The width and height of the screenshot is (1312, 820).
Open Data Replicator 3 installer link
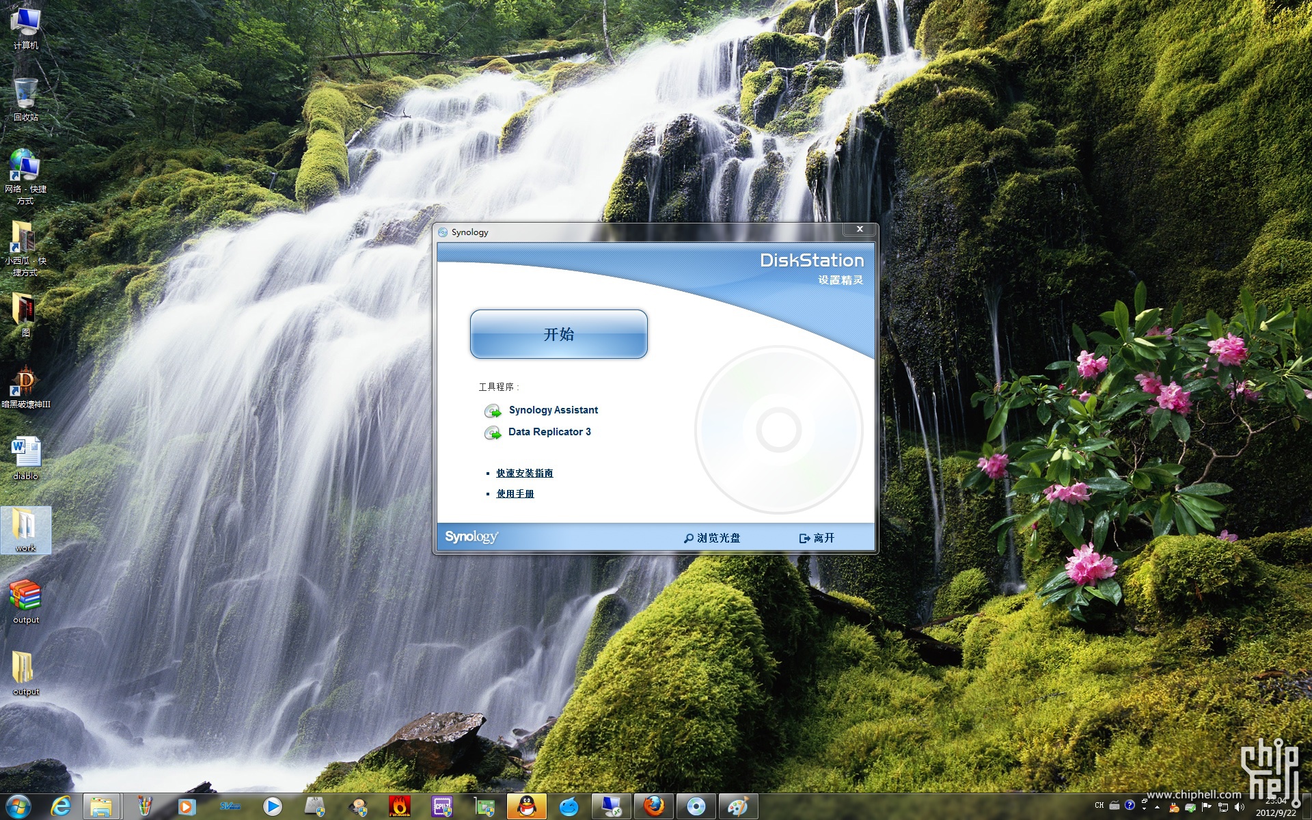(549, 432)
